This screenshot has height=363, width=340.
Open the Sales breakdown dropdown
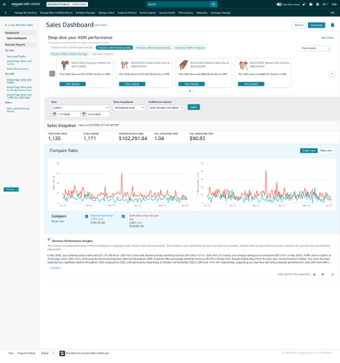(x=129, y=107)
